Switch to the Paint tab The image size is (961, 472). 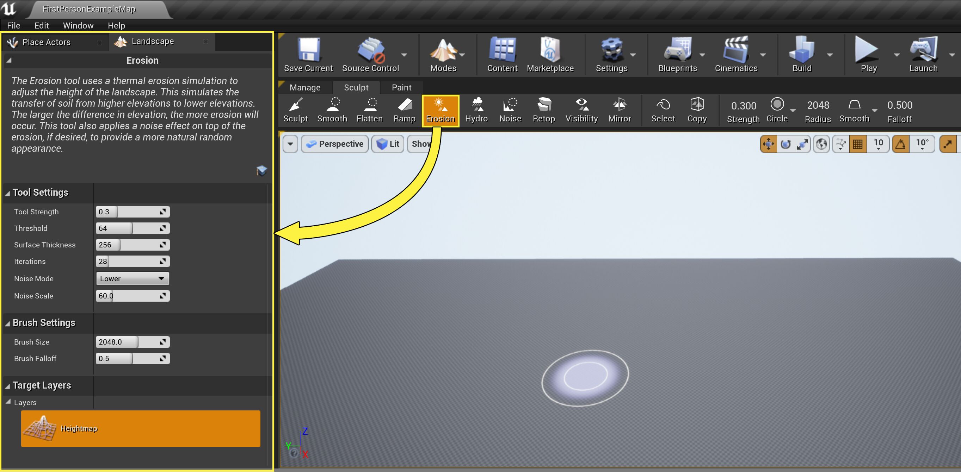[401, 87]
